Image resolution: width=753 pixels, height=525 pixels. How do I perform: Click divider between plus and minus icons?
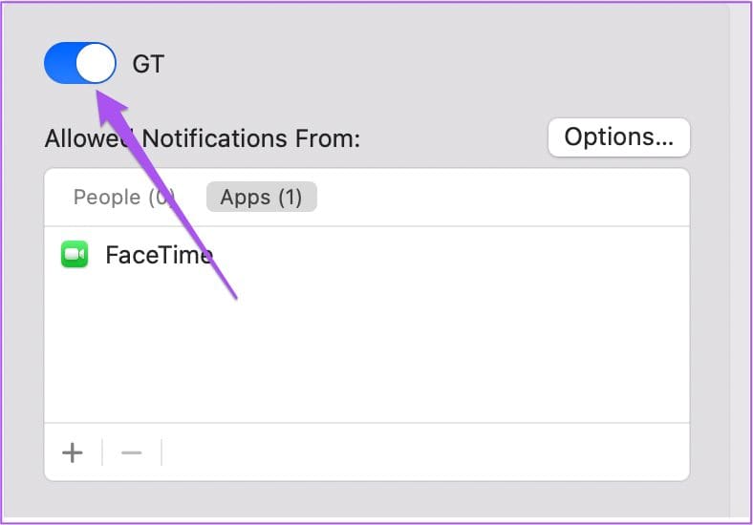(x=102, y=452)
